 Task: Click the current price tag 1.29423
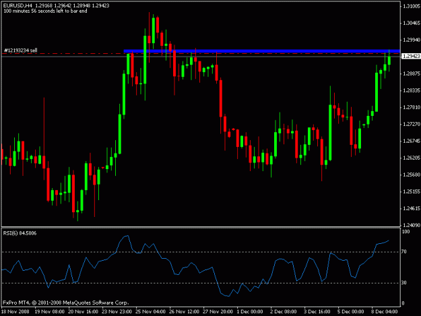(x=411, y=56)
